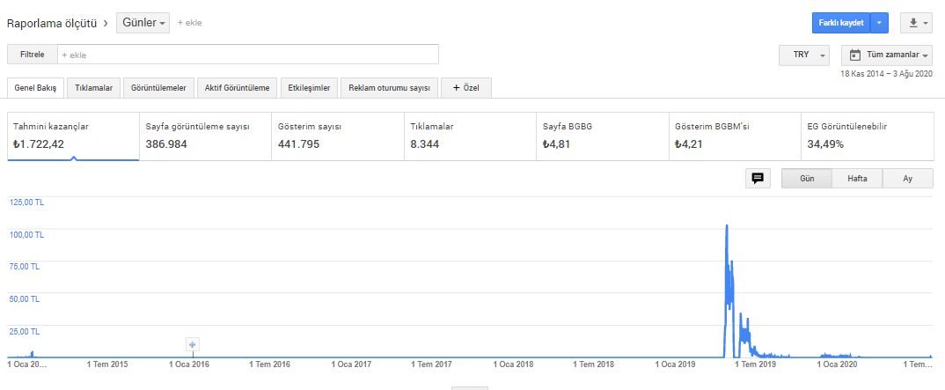This screenshot has width=945, height=390.
Task: Open the Günler dimension dropdown
Action: point(143,23)
